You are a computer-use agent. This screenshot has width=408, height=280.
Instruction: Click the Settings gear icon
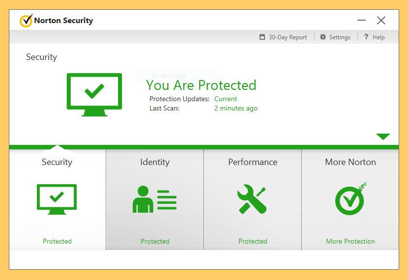tap(323, 37)
